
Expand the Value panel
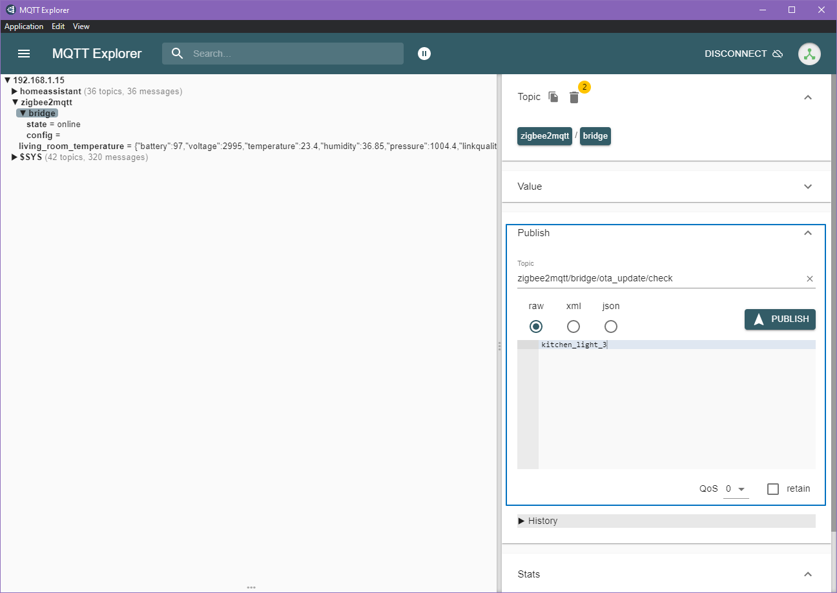(x=807, y=186)
